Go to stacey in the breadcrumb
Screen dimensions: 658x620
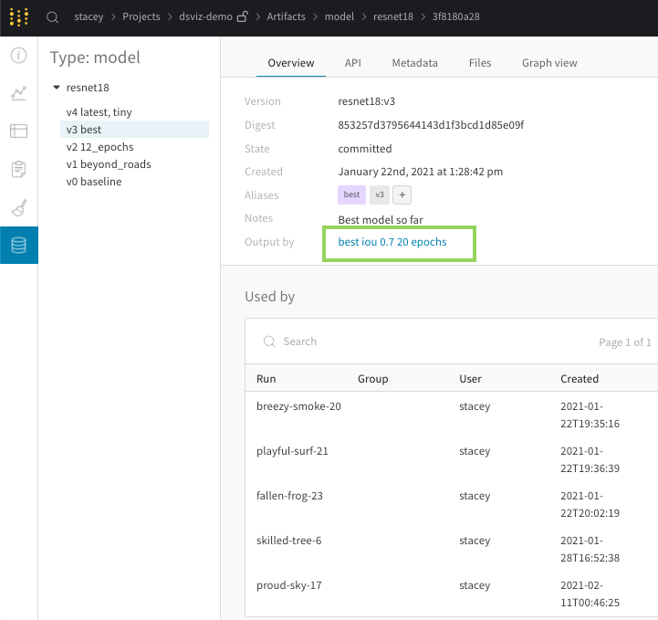pyautogui.click(x=89, y=16)
